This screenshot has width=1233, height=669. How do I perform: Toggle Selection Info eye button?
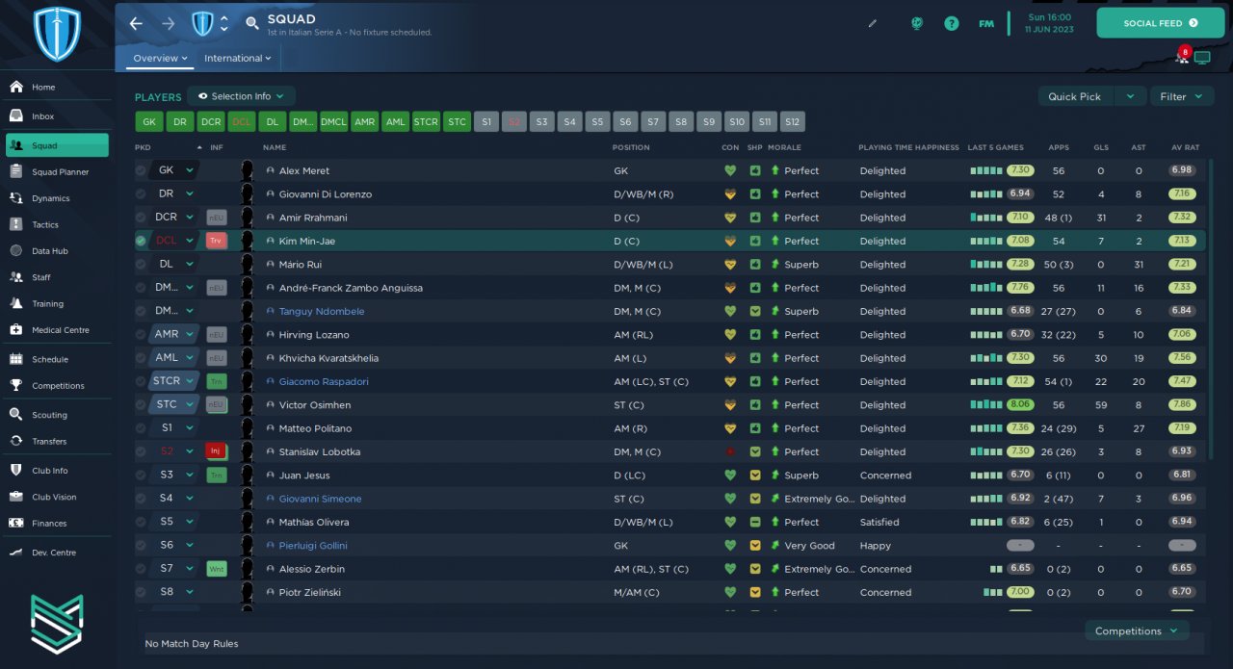(x=242, y=96)
